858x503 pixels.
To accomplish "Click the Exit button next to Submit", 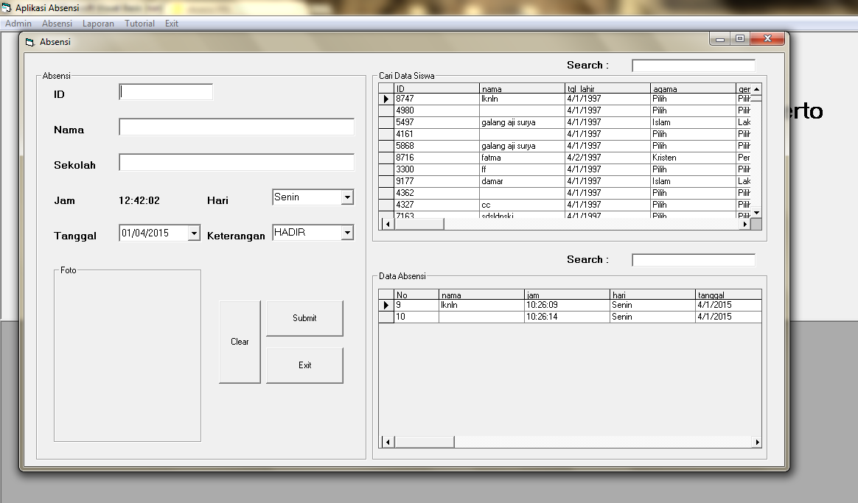I will tap(304, 365).
